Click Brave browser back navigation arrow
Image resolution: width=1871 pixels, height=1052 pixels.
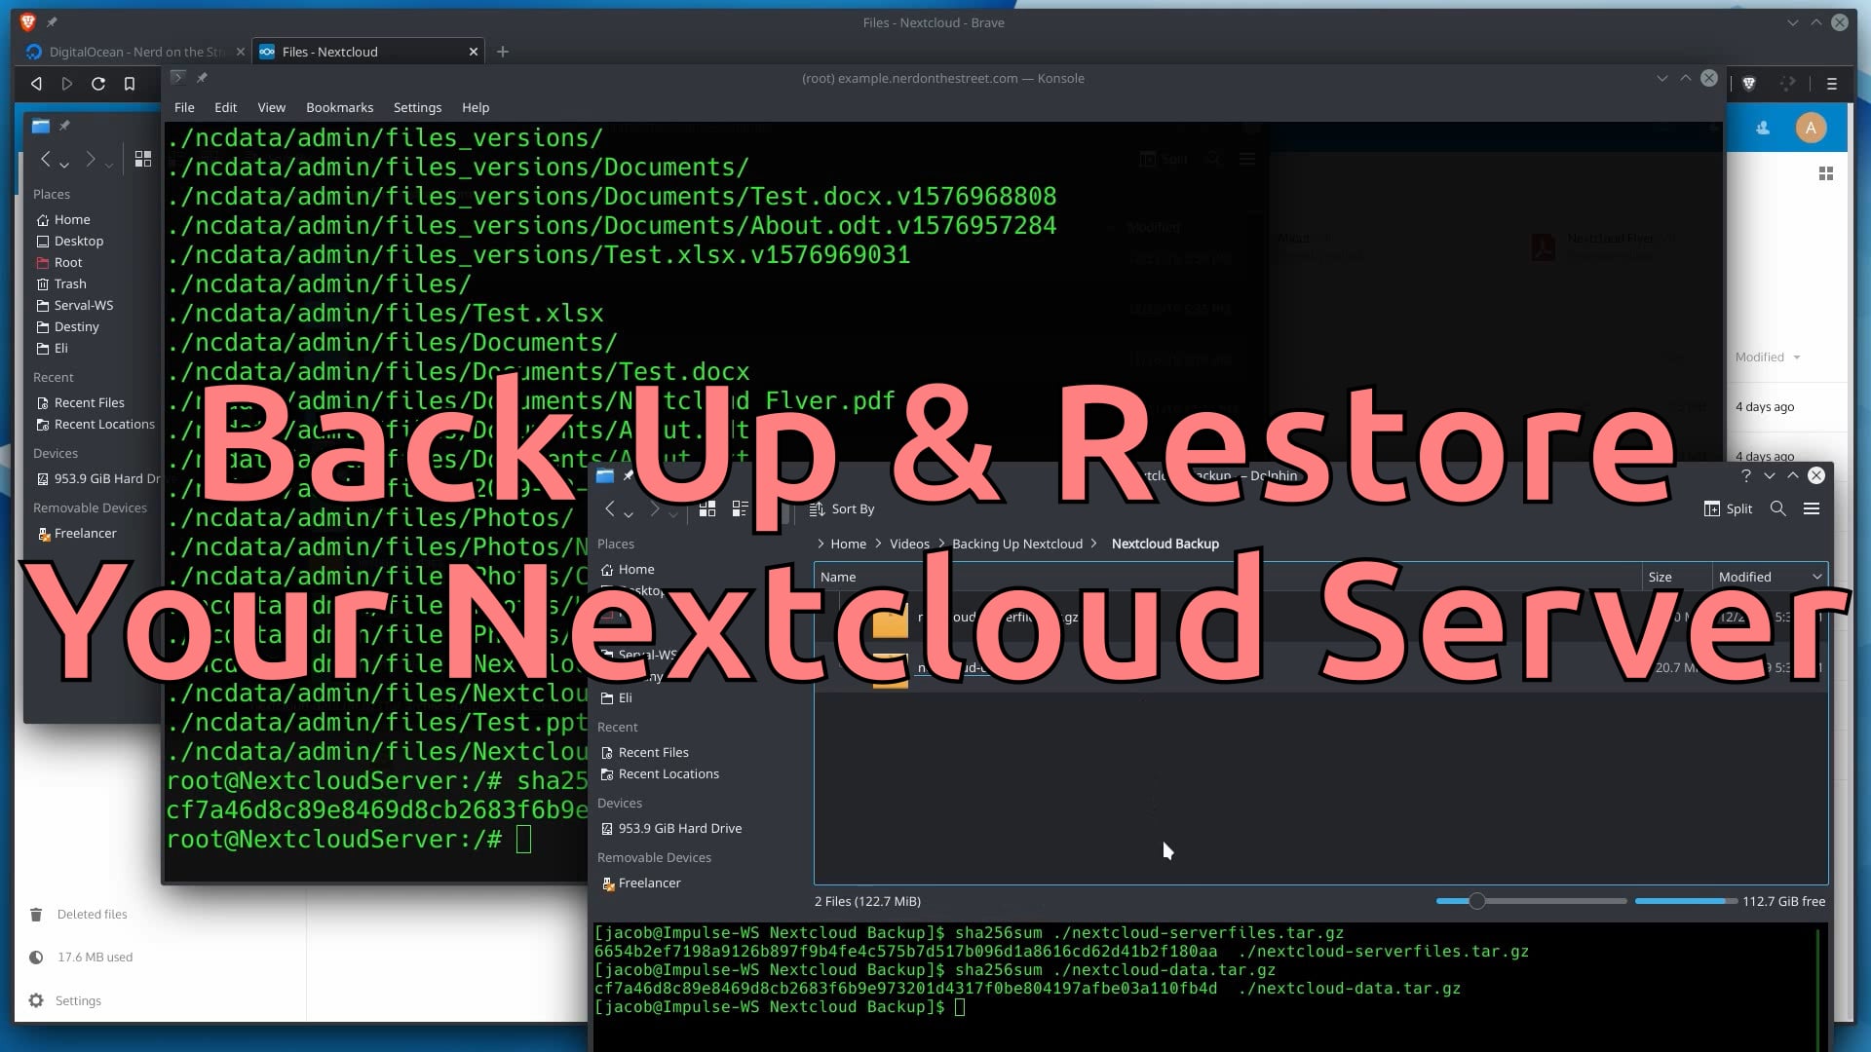[36, 84]
